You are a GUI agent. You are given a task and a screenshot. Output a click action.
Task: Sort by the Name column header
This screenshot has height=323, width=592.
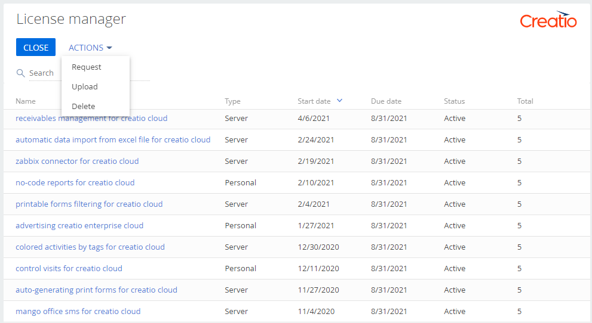[25, 101]
